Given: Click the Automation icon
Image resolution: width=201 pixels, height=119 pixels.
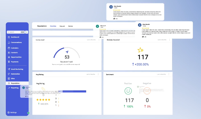Looking at the screenshot, I should (x=9, y=74).
